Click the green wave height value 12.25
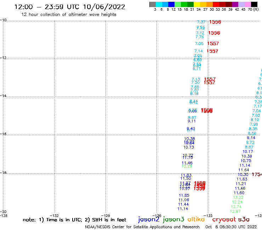Image resolution: width=262 pixels, height=230 pixels. 187,166
